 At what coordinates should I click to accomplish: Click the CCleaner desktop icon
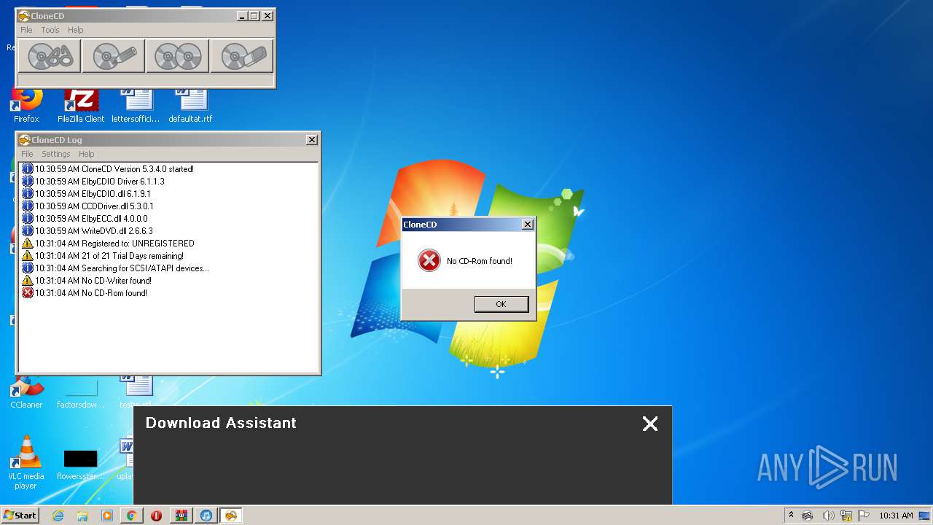click(x=26, y=392)
